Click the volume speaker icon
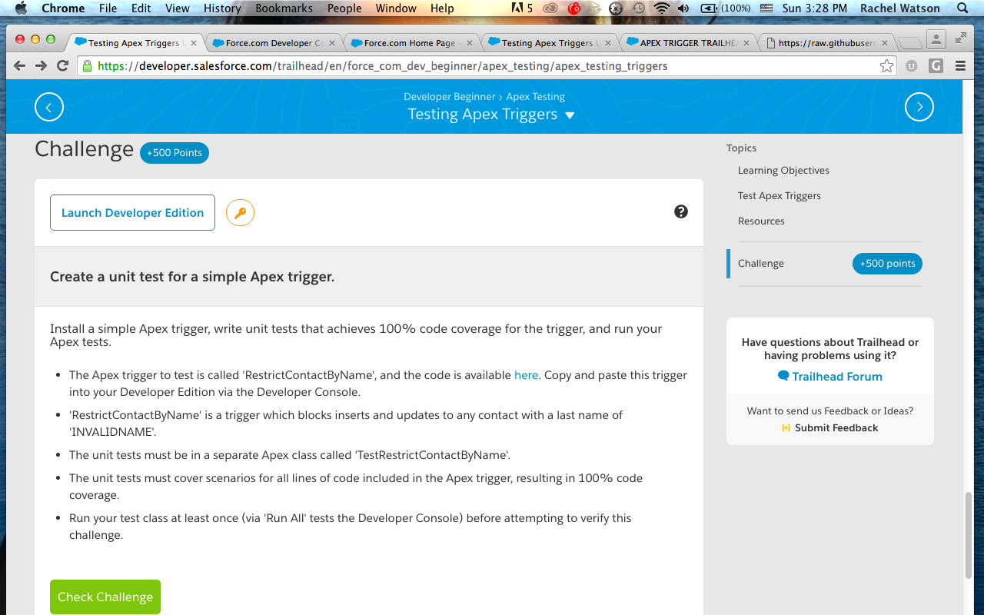 coord(683,8)
